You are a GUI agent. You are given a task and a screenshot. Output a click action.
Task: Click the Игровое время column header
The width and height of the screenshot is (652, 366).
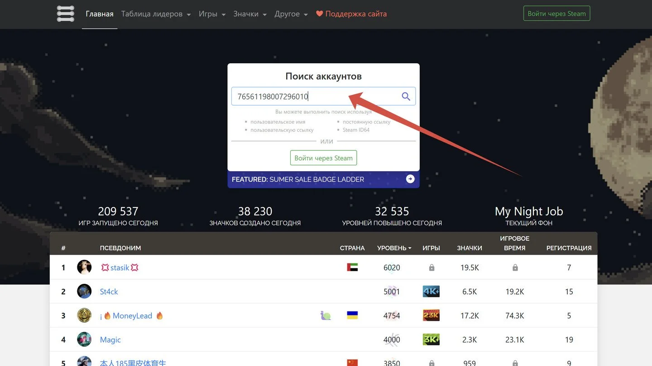pos(515,243)
